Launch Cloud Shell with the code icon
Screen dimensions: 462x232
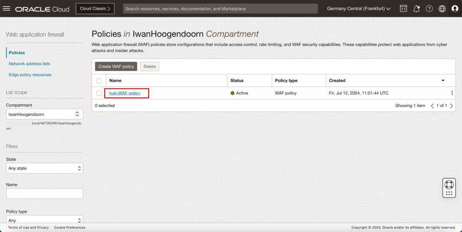pos(403,8)
